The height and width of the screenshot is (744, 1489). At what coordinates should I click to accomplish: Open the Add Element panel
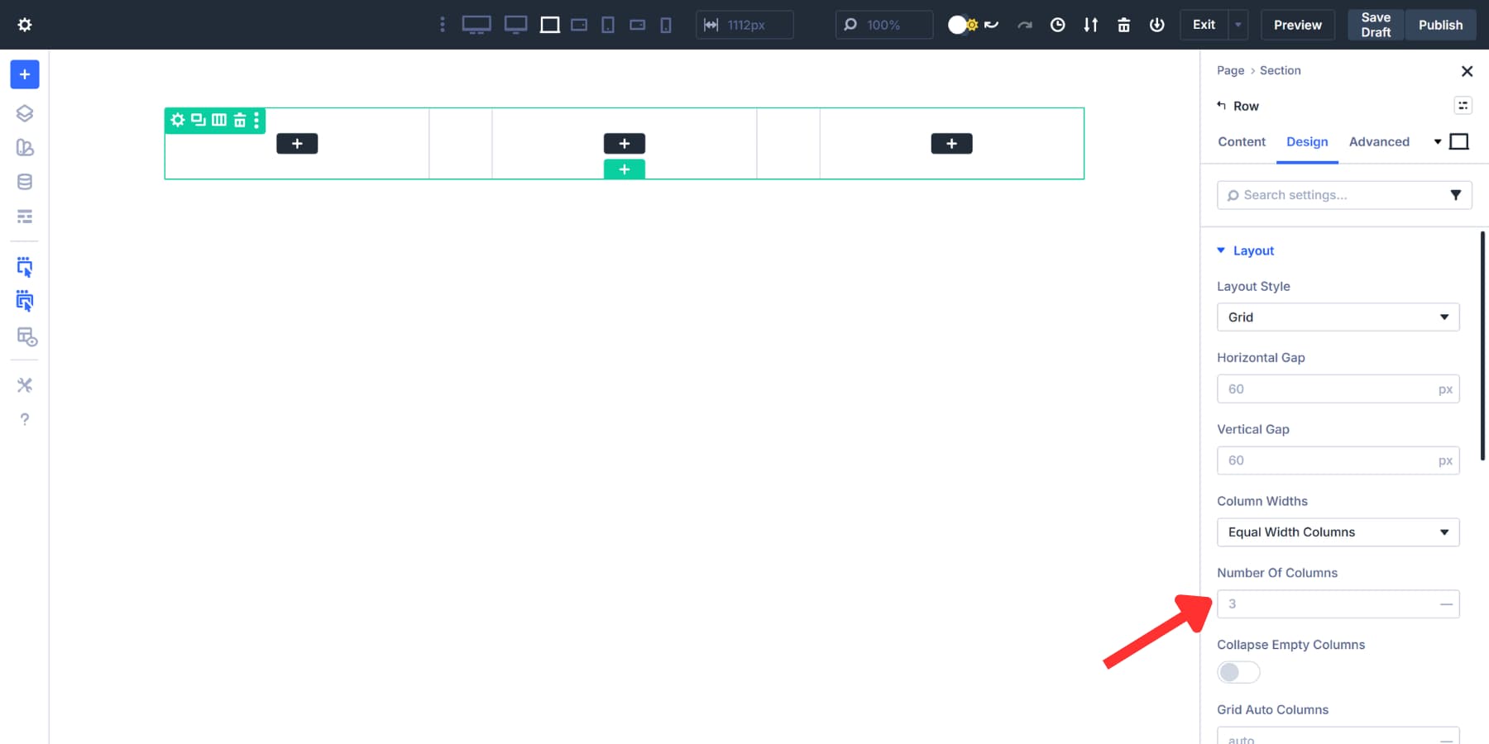pyautogui.click(x=24, y=74)
